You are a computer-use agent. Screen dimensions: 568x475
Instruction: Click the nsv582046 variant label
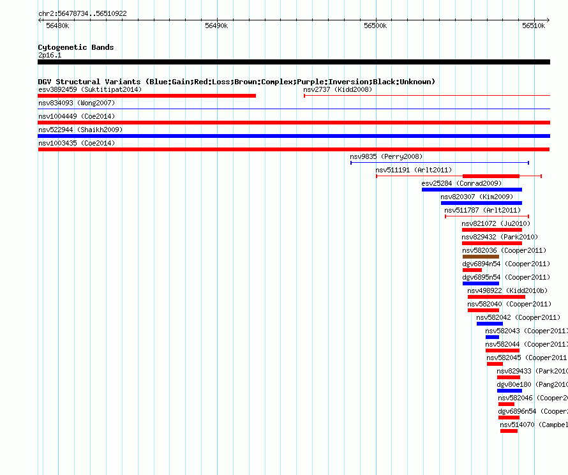click(x=533, y=398)
